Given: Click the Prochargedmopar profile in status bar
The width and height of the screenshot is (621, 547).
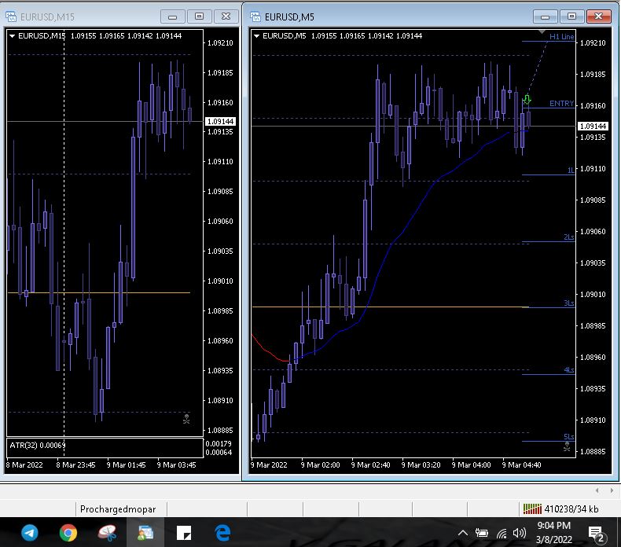Looking at the screenshot, I should pyautogui.click(x=118, y=509).
